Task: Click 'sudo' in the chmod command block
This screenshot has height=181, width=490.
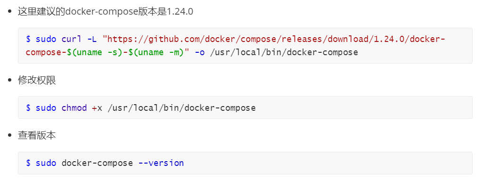Action: point(46,108)
